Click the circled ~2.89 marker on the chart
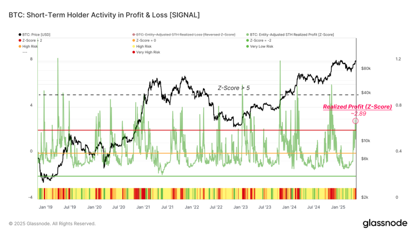Image resolution: width=416 pixels, height=234 pixels. tap(355, 122)
